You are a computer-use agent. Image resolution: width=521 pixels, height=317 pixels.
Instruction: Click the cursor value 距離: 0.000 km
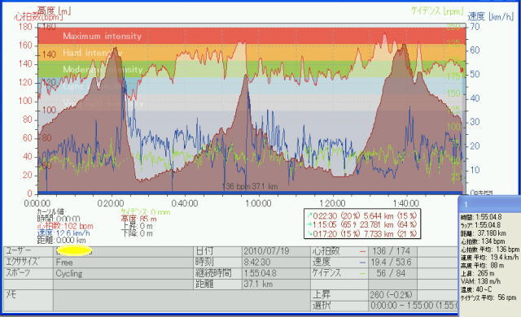[62, 240]
